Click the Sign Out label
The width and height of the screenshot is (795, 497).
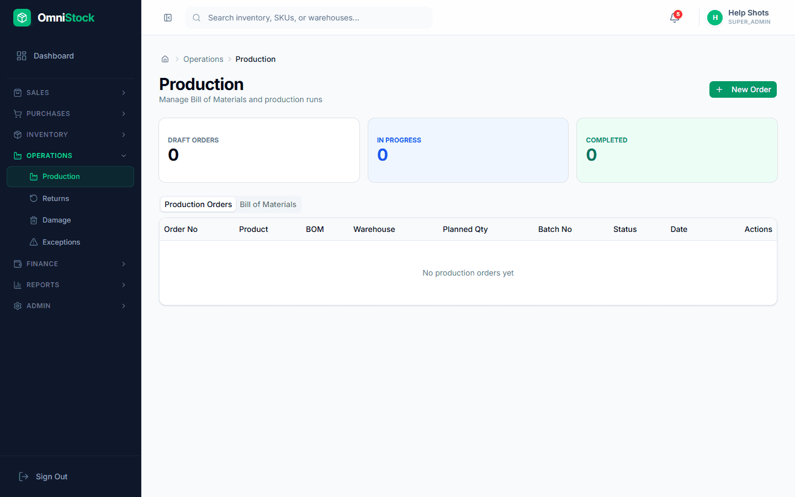52,477
